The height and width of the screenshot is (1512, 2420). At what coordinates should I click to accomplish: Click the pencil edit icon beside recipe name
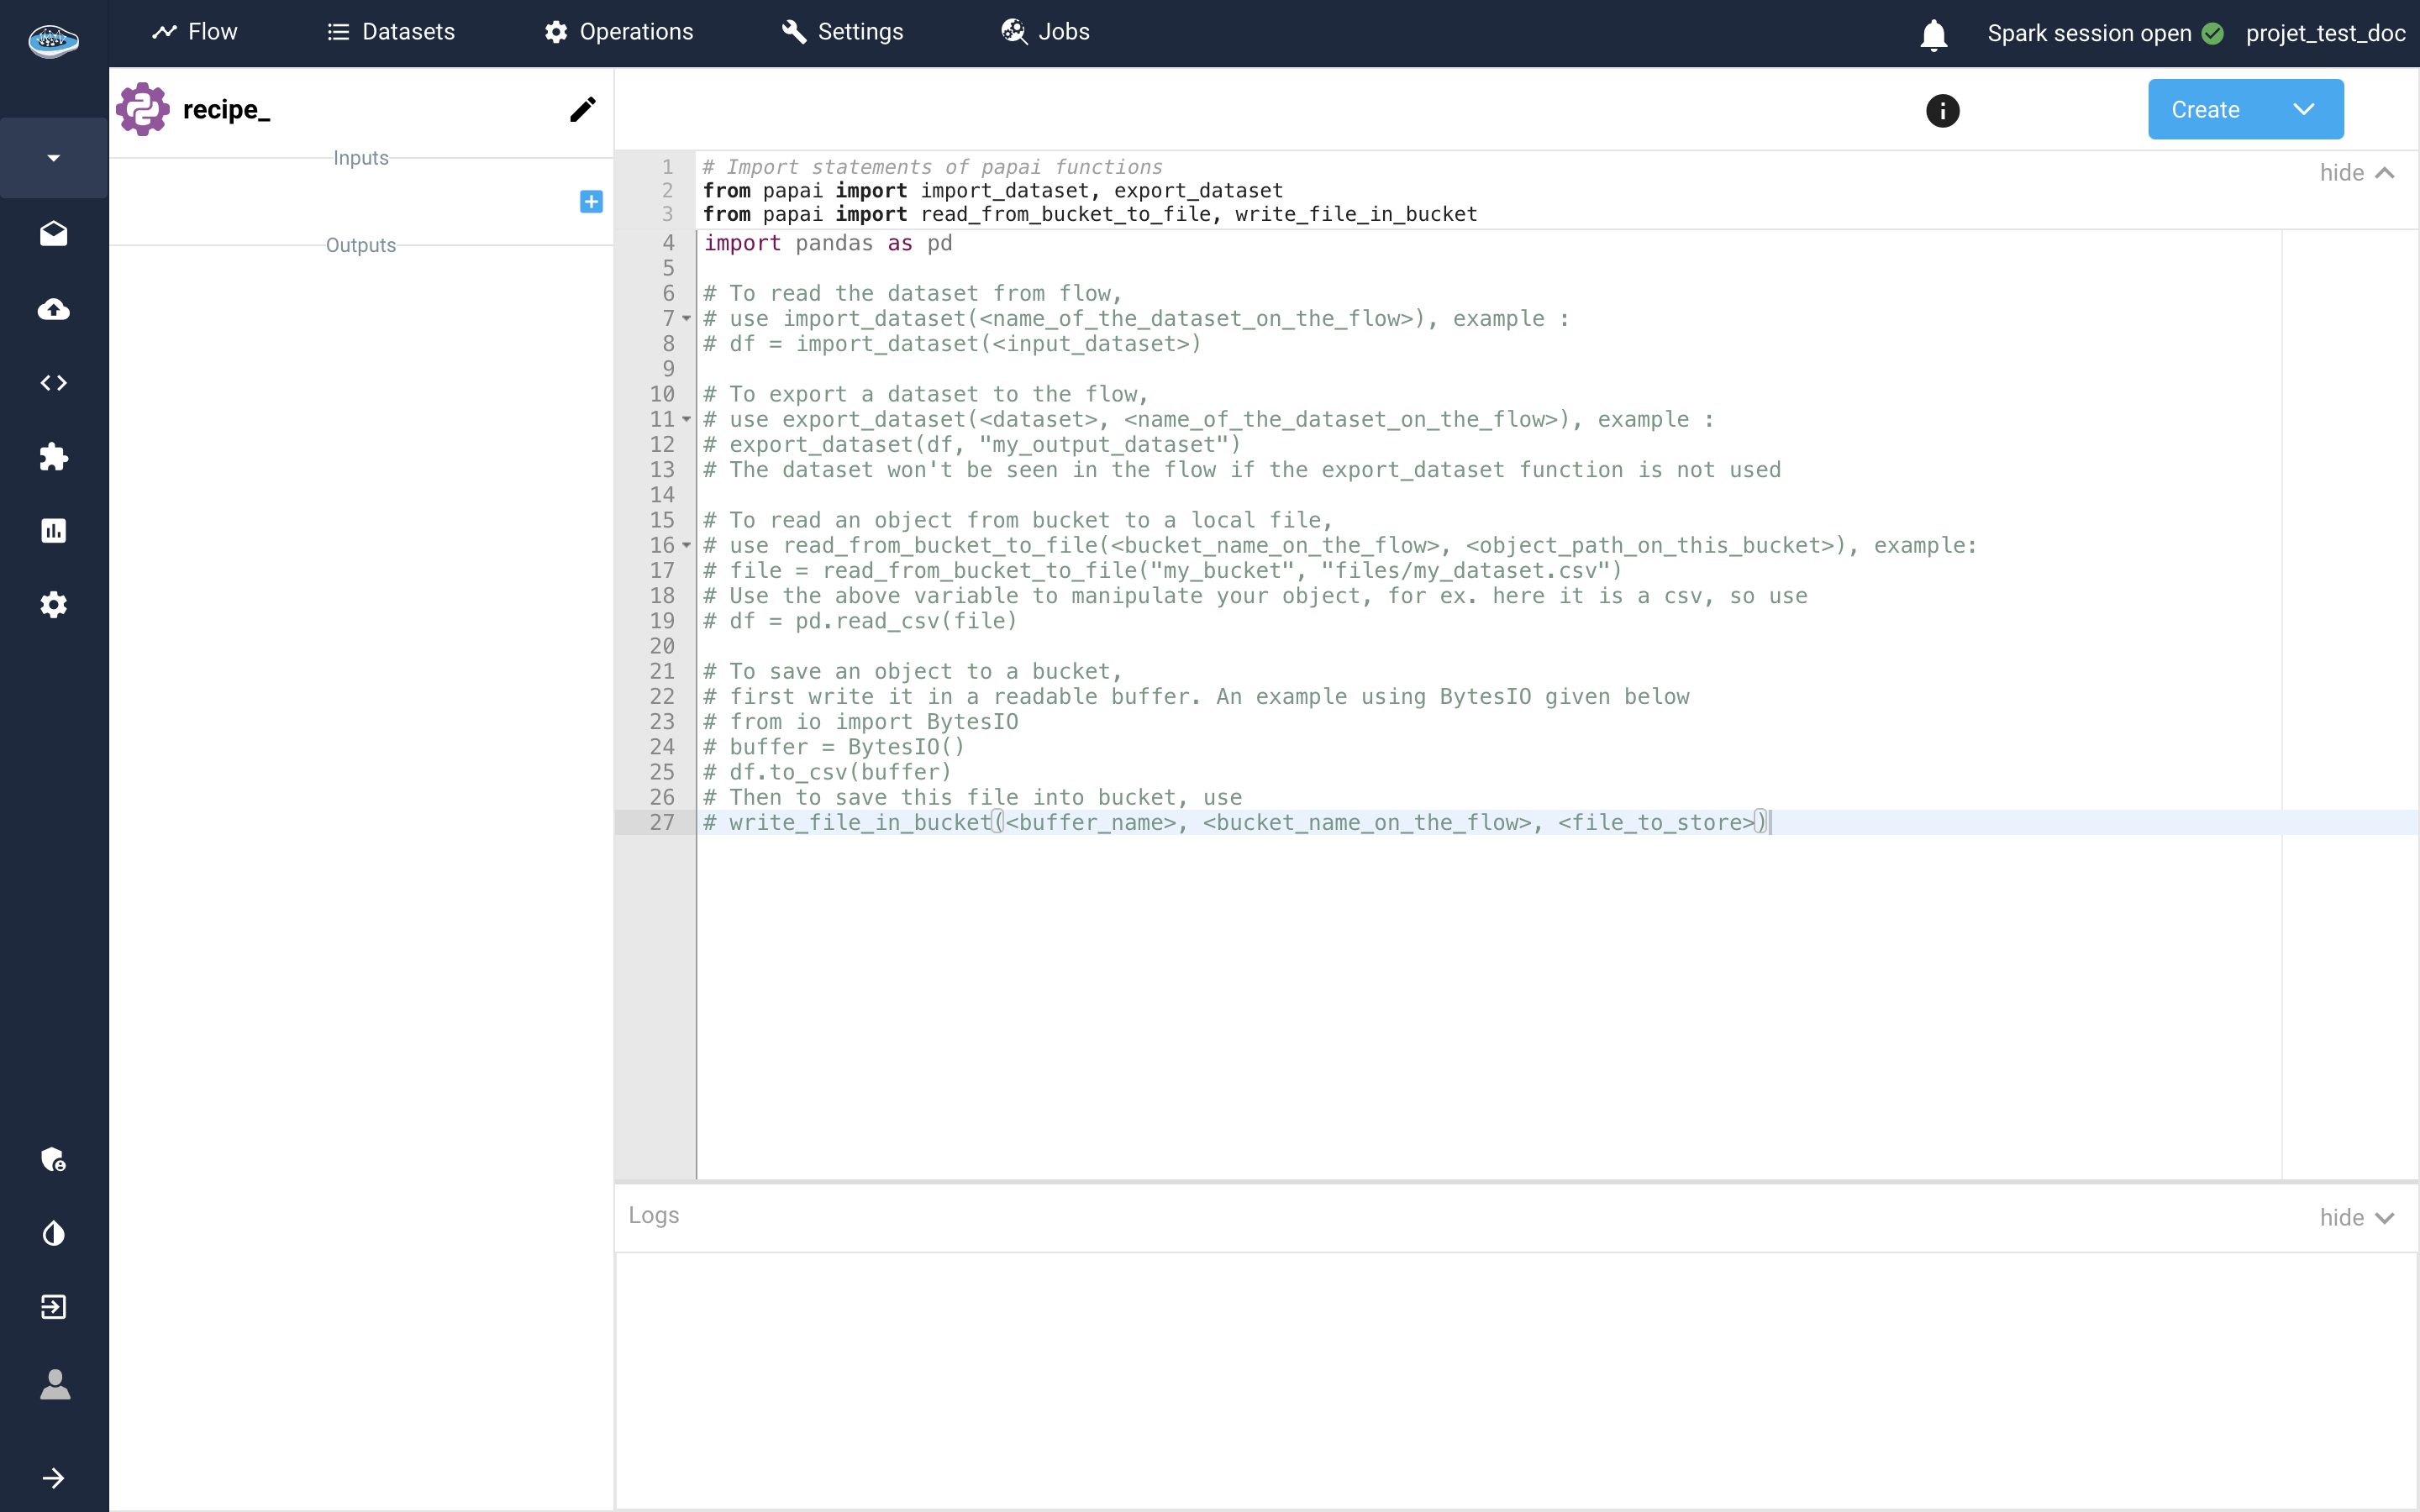click(x=582, y=109)
